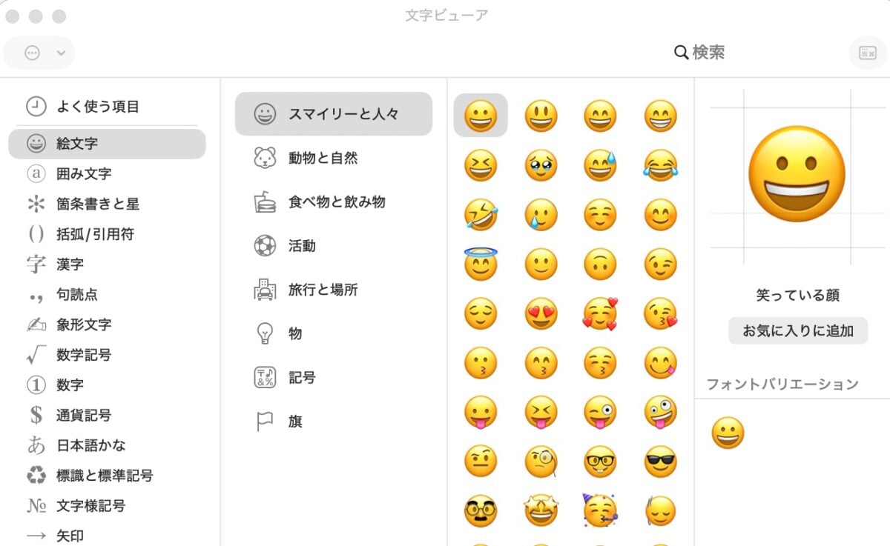The image size is (890, 546).
Task: Toggle compact character viewer icon
Action: click(x=867, y=53)
